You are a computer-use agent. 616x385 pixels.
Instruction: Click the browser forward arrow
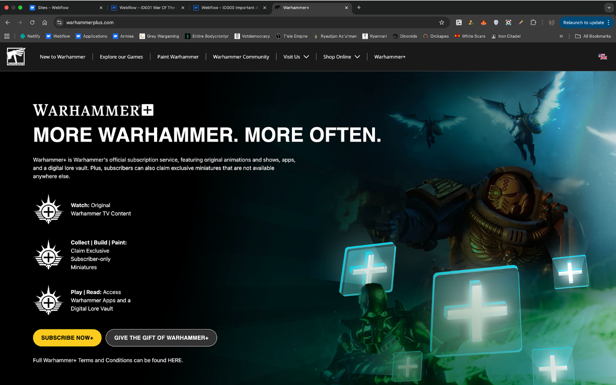click(x=20, y=23)
